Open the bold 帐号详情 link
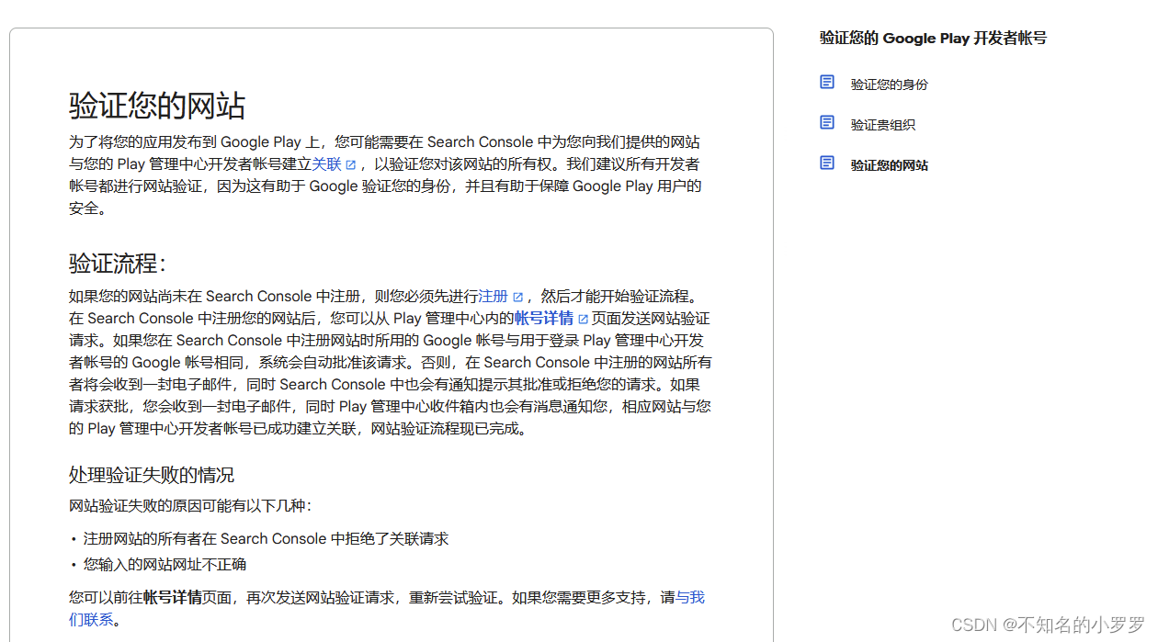The height and width of the screenshot is (642, 1158). (x=544, y=319)
